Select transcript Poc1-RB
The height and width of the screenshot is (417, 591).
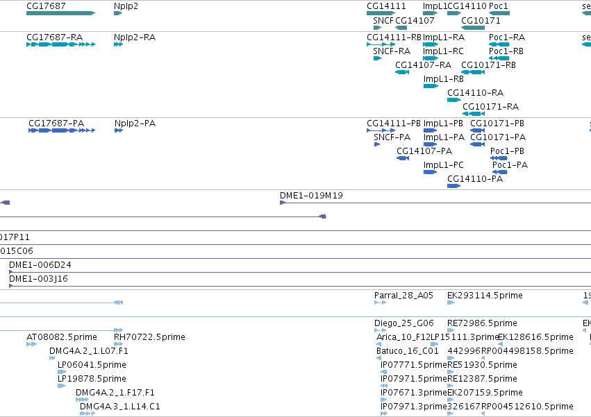point(499,58)
